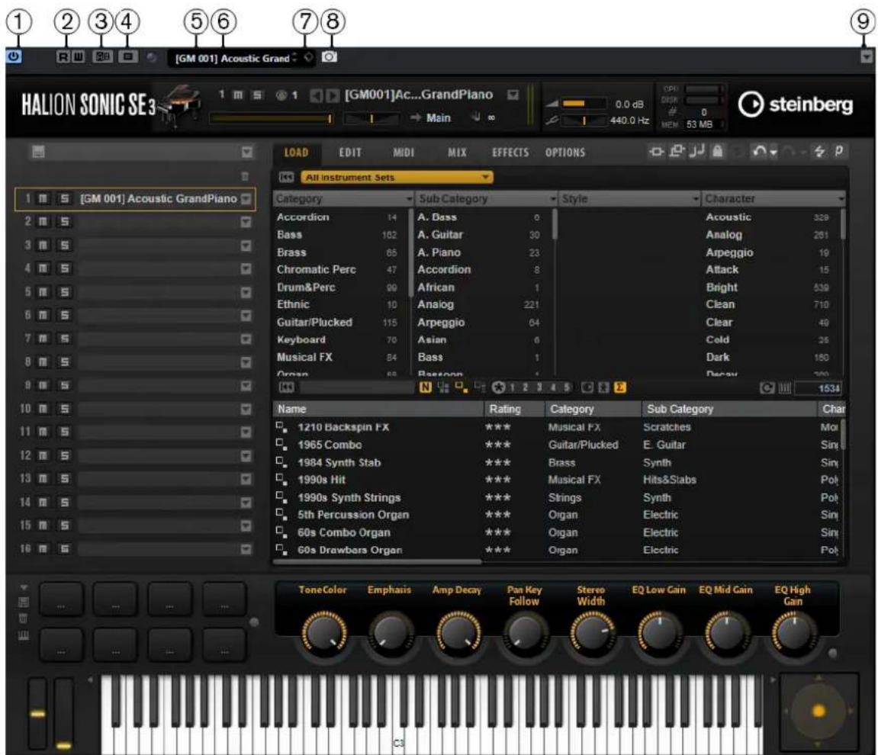This screenshot has height=755, width=878.
Task: Switch to the MIDI tab
Action: coord(404,153)
